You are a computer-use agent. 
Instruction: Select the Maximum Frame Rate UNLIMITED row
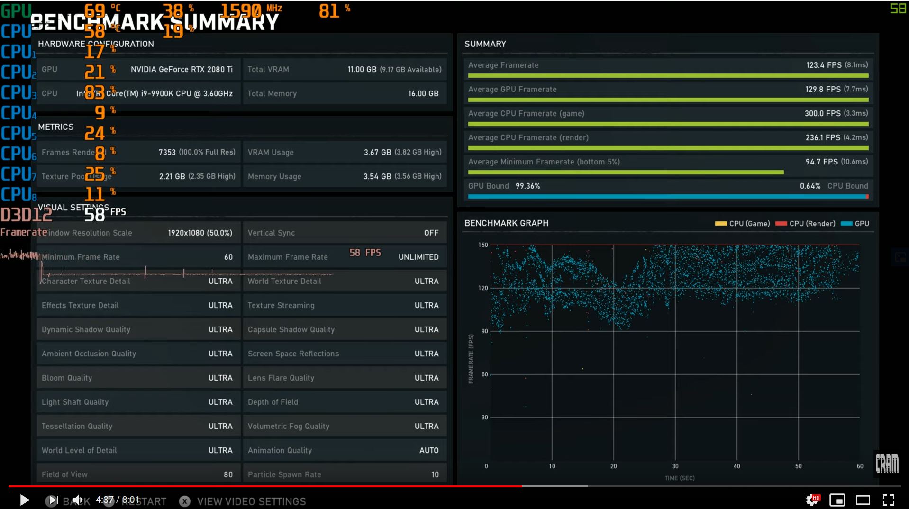pyautogui.click(x=345, y=257)
